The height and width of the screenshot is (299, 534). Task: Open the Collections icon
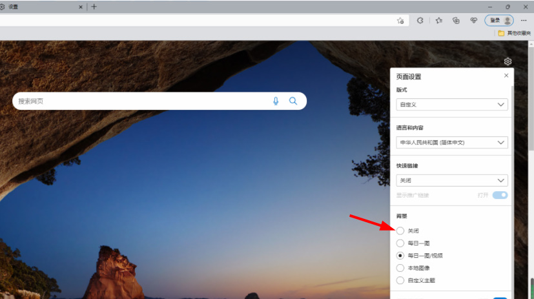point(456,21)
